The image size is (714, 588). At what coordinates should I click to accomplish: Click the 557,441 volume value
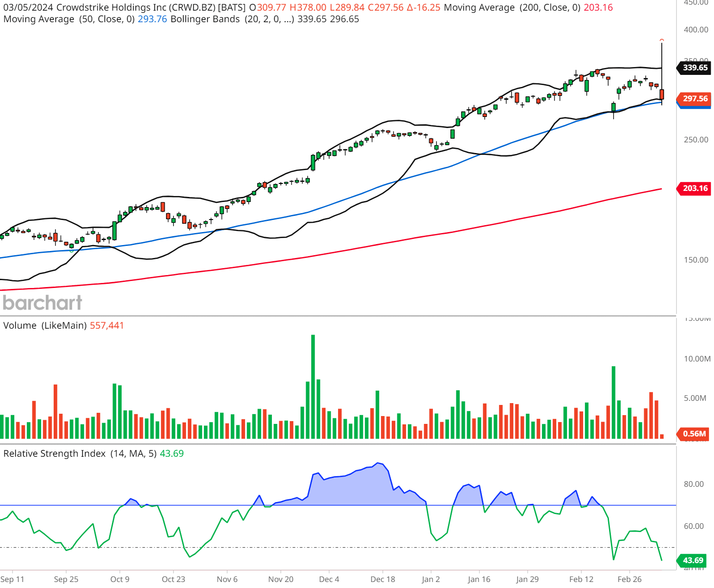(x=107, y=325)
